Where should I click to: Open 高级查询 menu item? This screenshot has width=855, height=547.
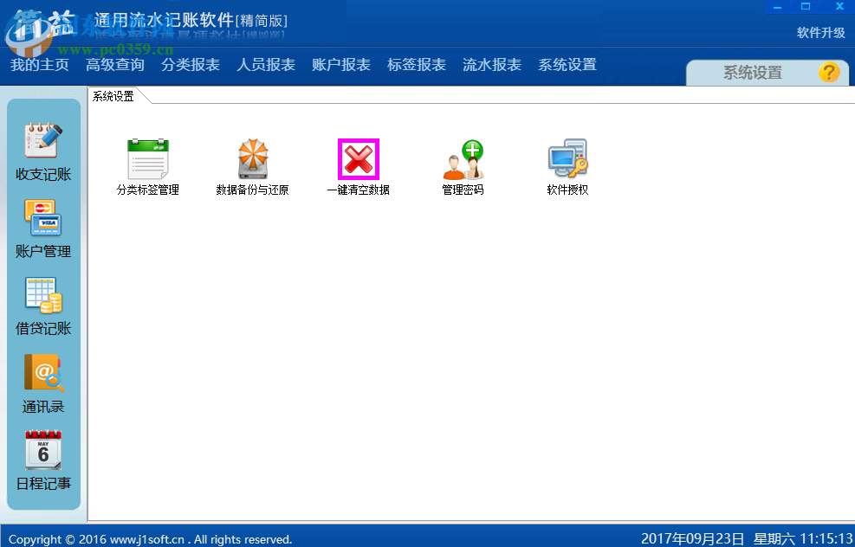coord(115,65)
